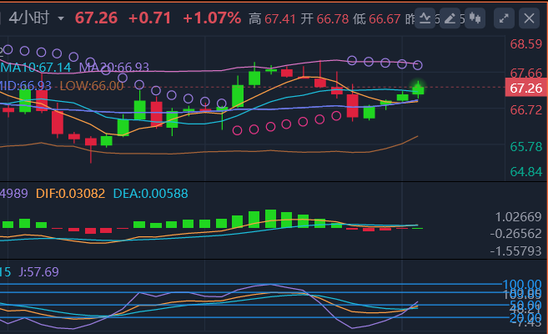Click the MA10:67.14 indicator label
548x334 pixels.
38,66
